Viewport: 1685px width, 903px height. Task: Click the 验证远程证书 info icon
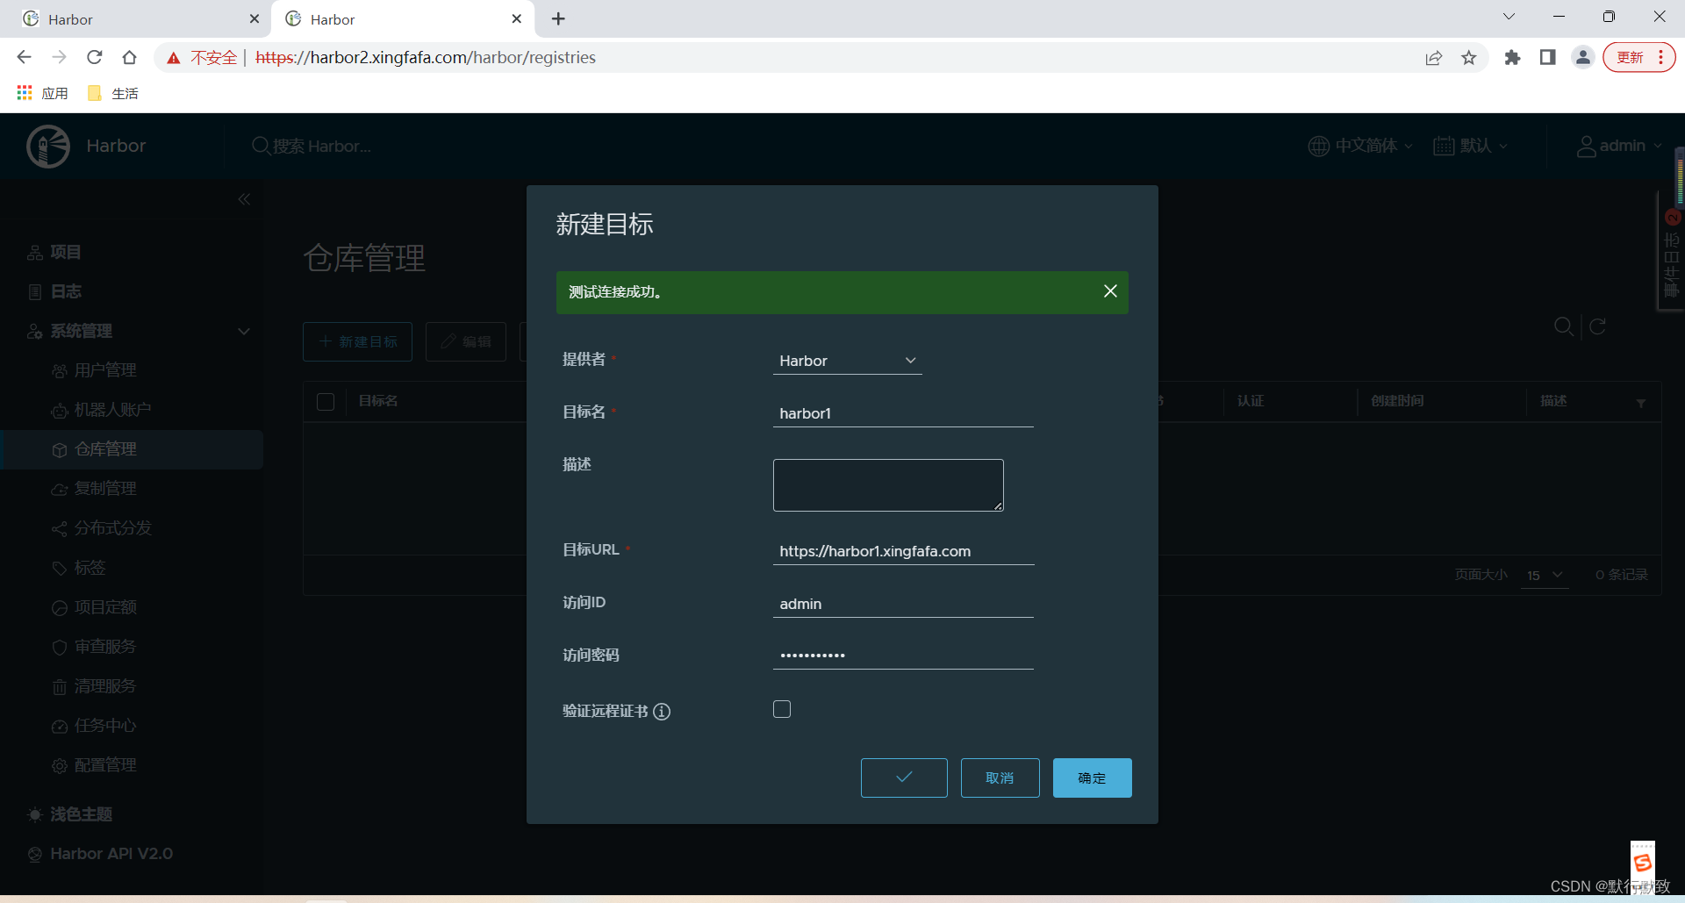pyautogui.click(x=662, y=712)
